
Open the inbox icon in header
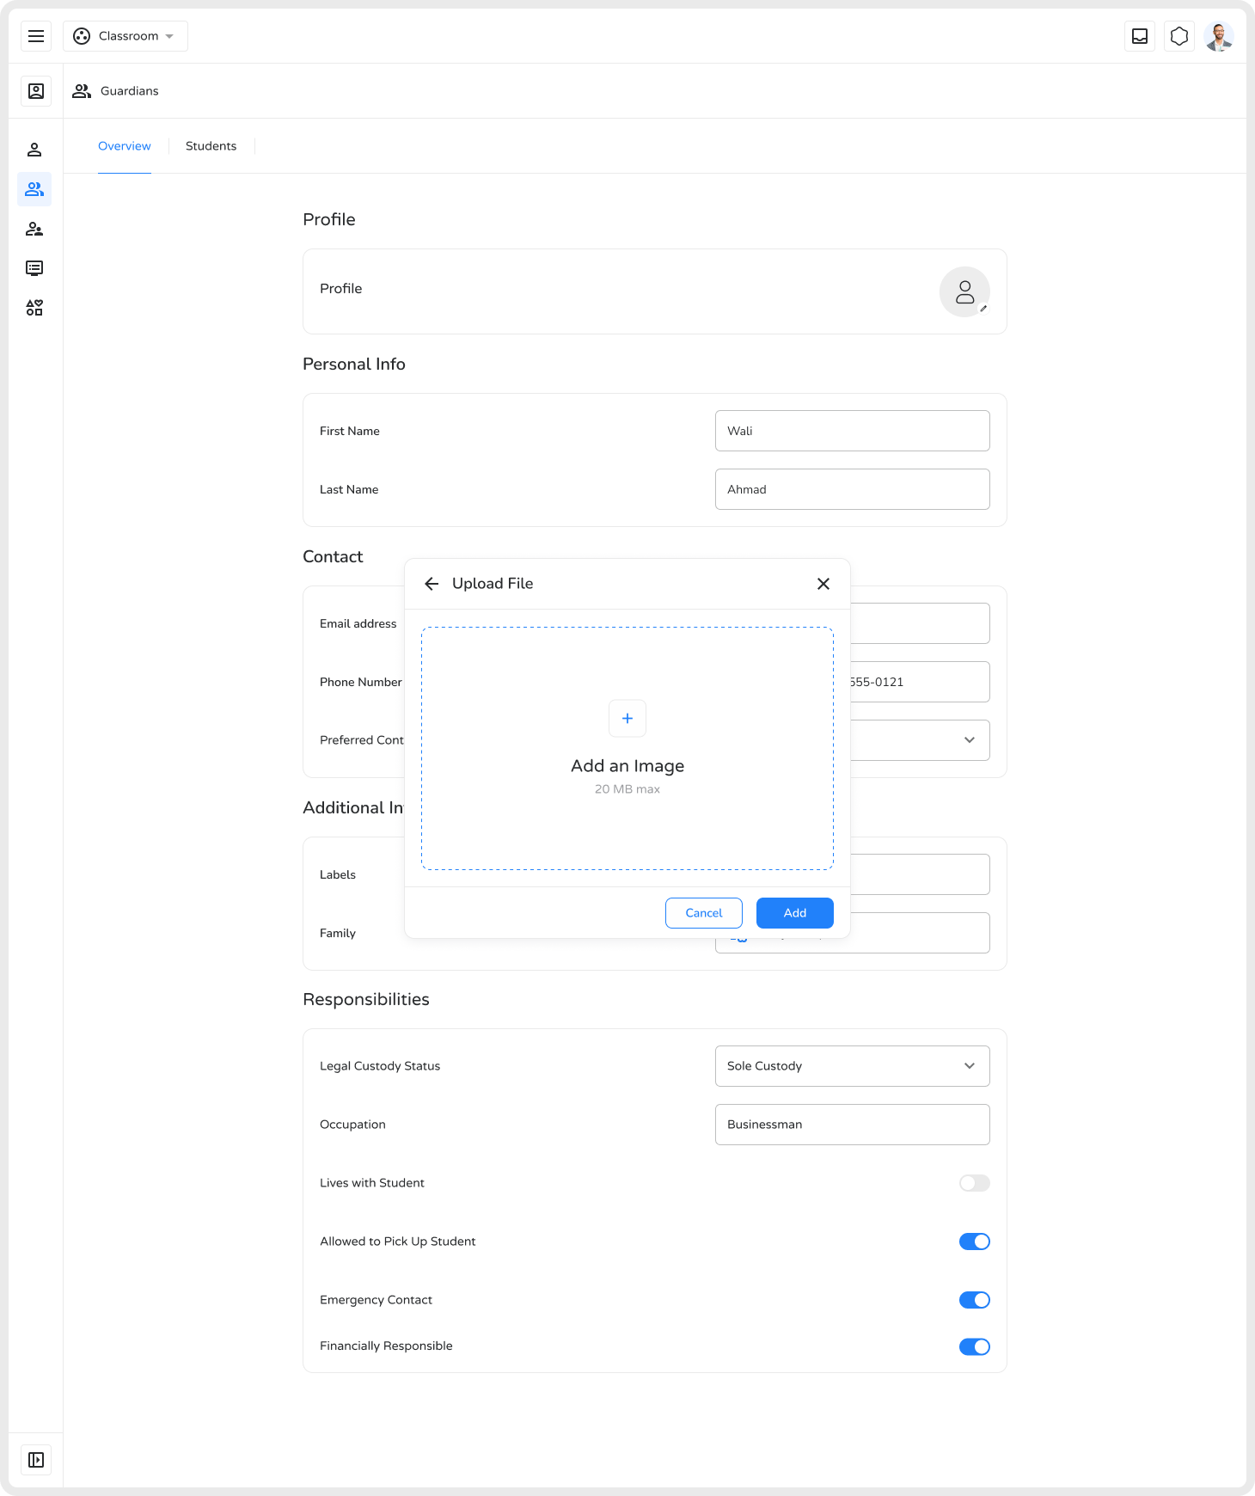(1140, 36)
